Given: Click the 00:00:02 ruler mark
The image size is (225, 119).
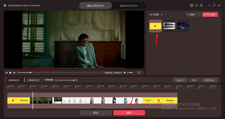Looking at the screenshot, I should click(x=33, y=86).
